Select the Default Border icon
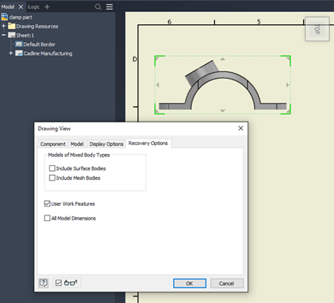The image size is (334, 303). pyautogui.click(x=19, y=45)
